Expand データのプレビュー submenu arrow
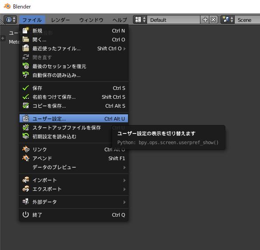This screenshot has height=250, width=260. tap(124, 167)
